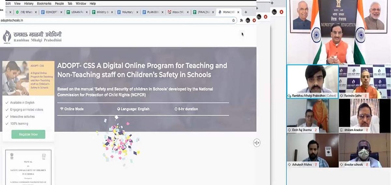
Task: Click muted mic icon of Ravindra Sathe
Action: 366,96
